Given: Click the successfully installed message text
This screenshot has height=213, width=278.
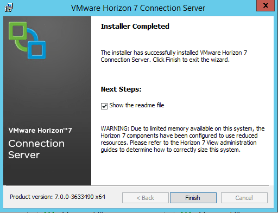Looking at the screenshot, I should tap(174, 56).
